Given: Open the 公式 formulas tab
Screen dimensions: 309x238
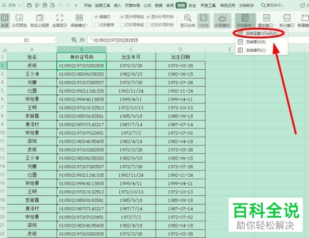Looking at the screenshot, I should (x=148, y=6).
